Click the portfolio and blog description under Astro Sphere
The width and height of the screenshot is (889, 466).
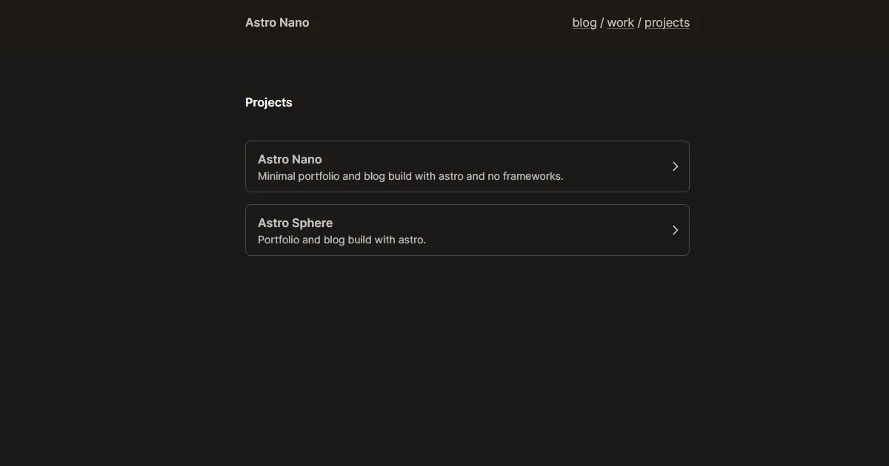(342, 240)
